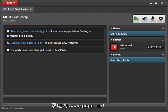The image size is (168, 112).
Task: Click the info icon beside party name changed
Action: coord(8,50)
